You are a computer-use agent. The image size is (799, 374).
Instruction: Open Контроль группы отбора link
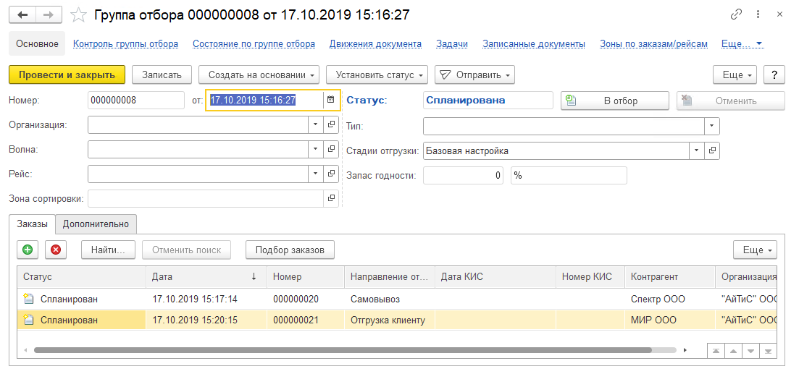click(126, 43)
